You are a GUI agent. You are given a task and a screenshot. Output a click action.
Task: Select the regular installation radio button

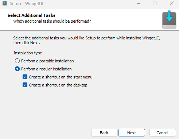coord(17,69)
